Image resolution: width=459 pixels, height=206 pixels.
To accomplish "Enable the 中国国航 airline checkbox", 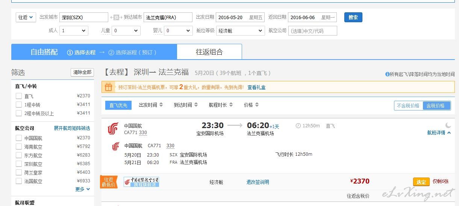I will (x=19, y=138).
